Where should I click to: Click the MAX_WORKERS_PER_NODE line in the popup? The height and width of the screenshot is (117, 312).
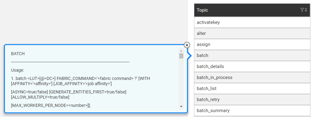[51, 106]
